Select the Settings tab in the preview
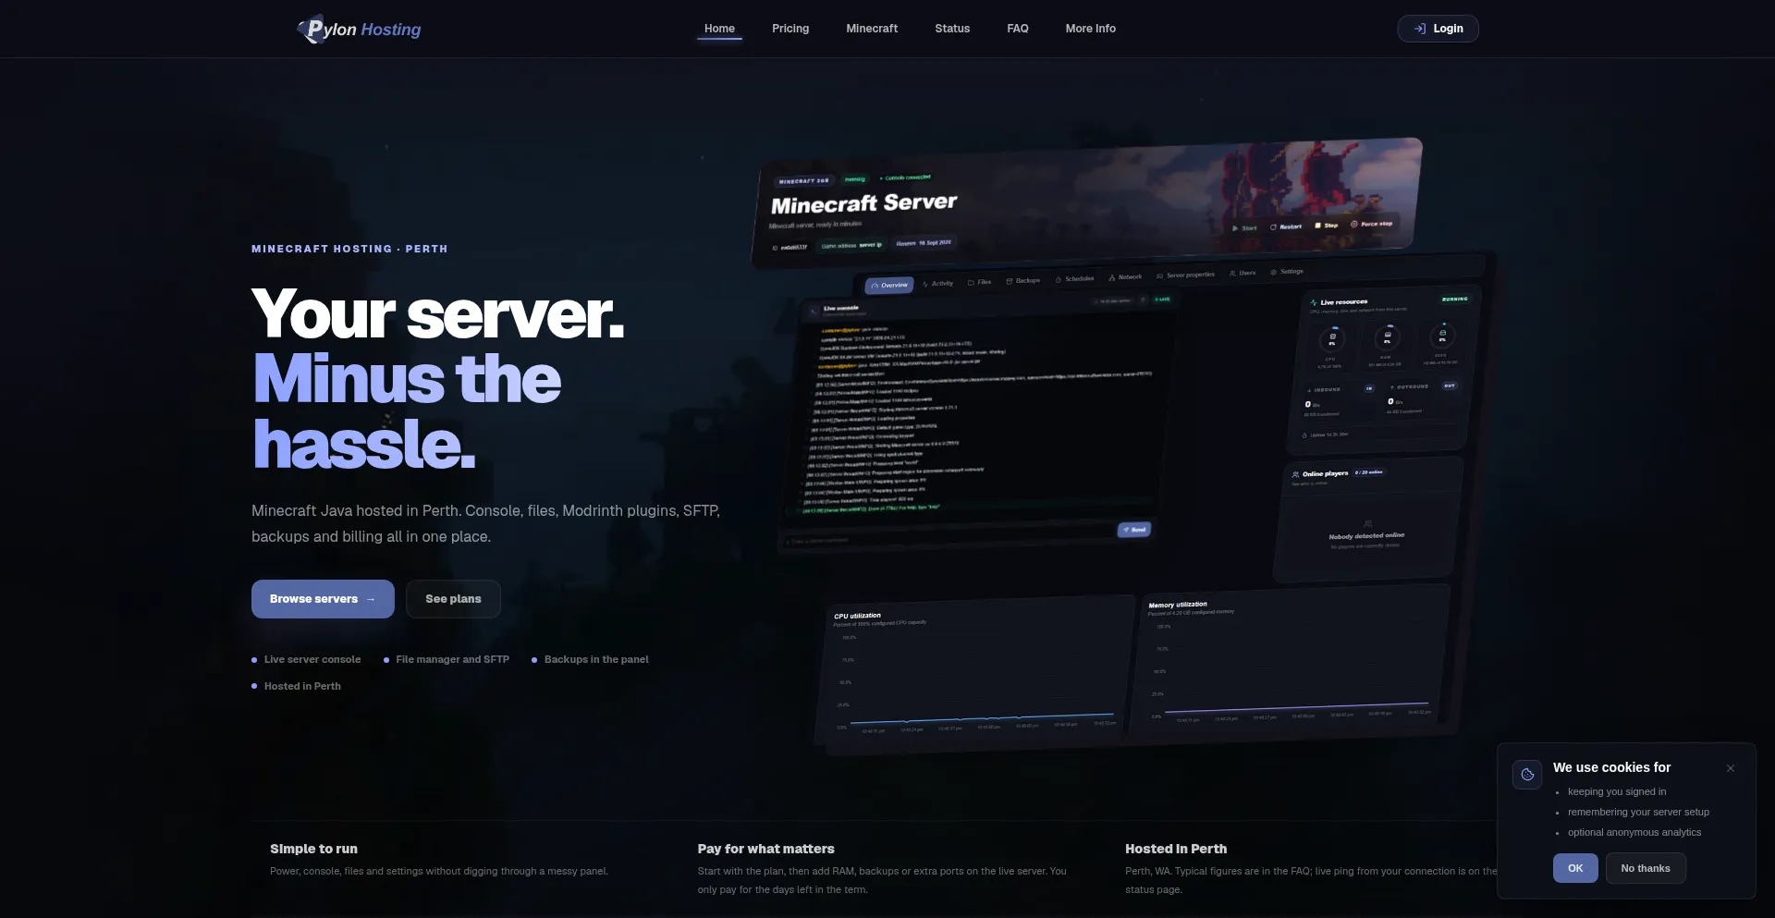The width and height of the screenshot is (1775, 918). 1287,272
